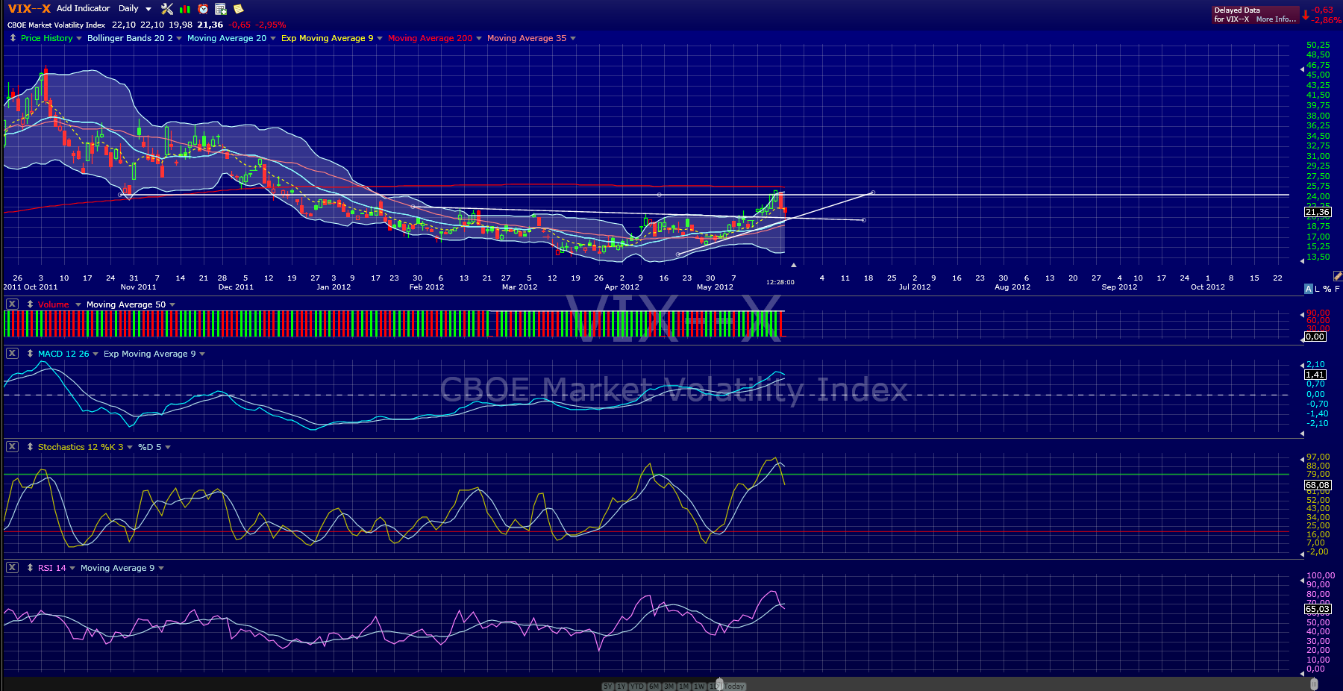Image resolution: width=1343 pixels, height=691 pixels.
Task: Close the MACD indicator pane
Action: click(12, 354)
